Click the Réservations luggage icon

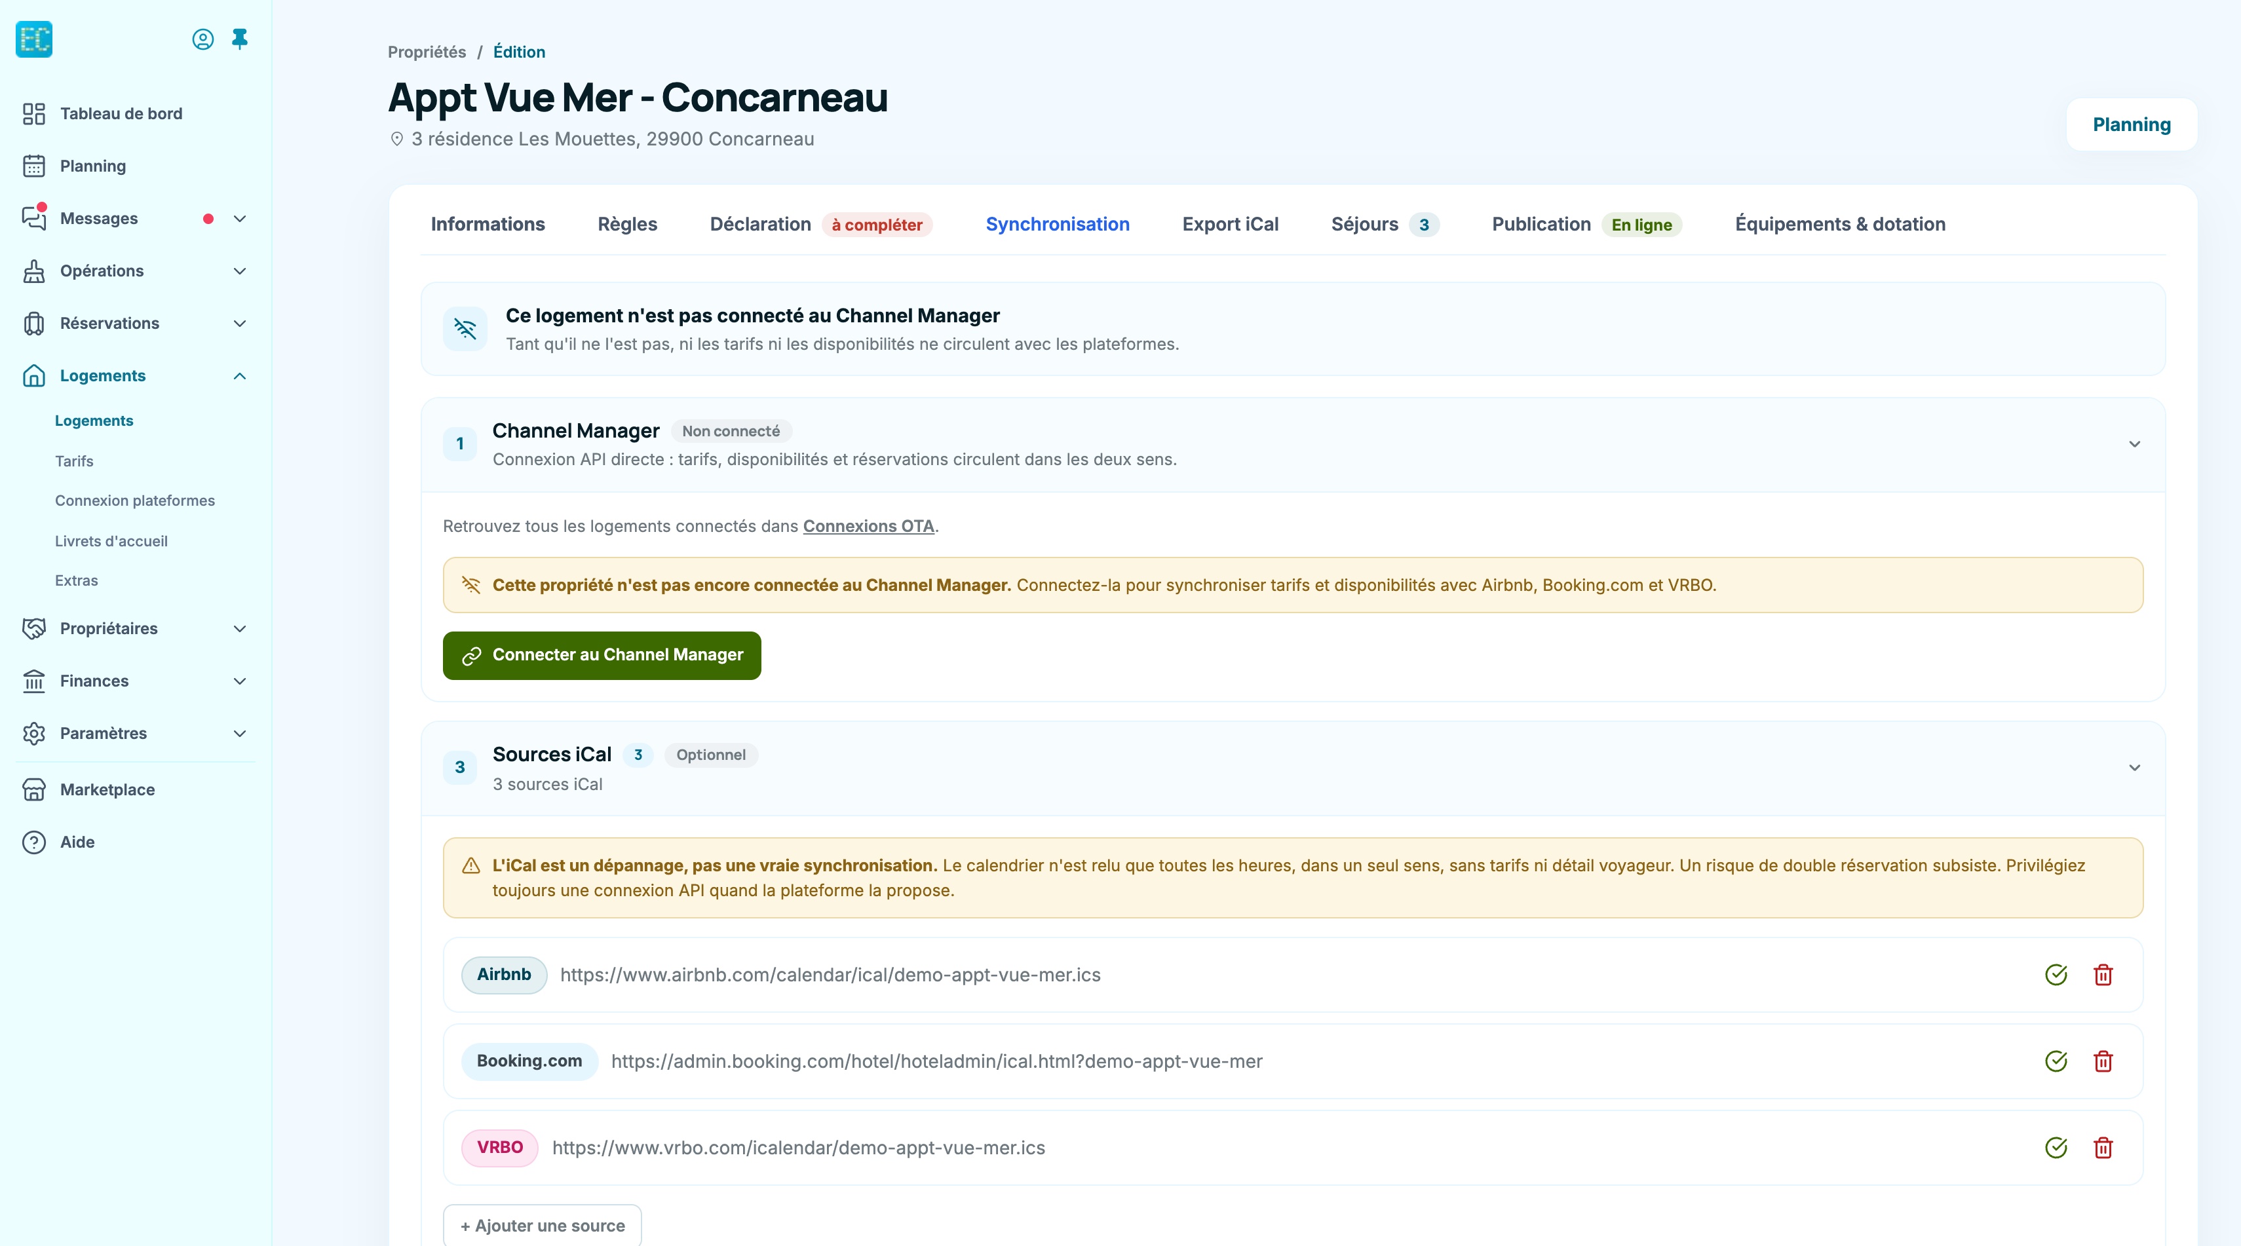34,324
